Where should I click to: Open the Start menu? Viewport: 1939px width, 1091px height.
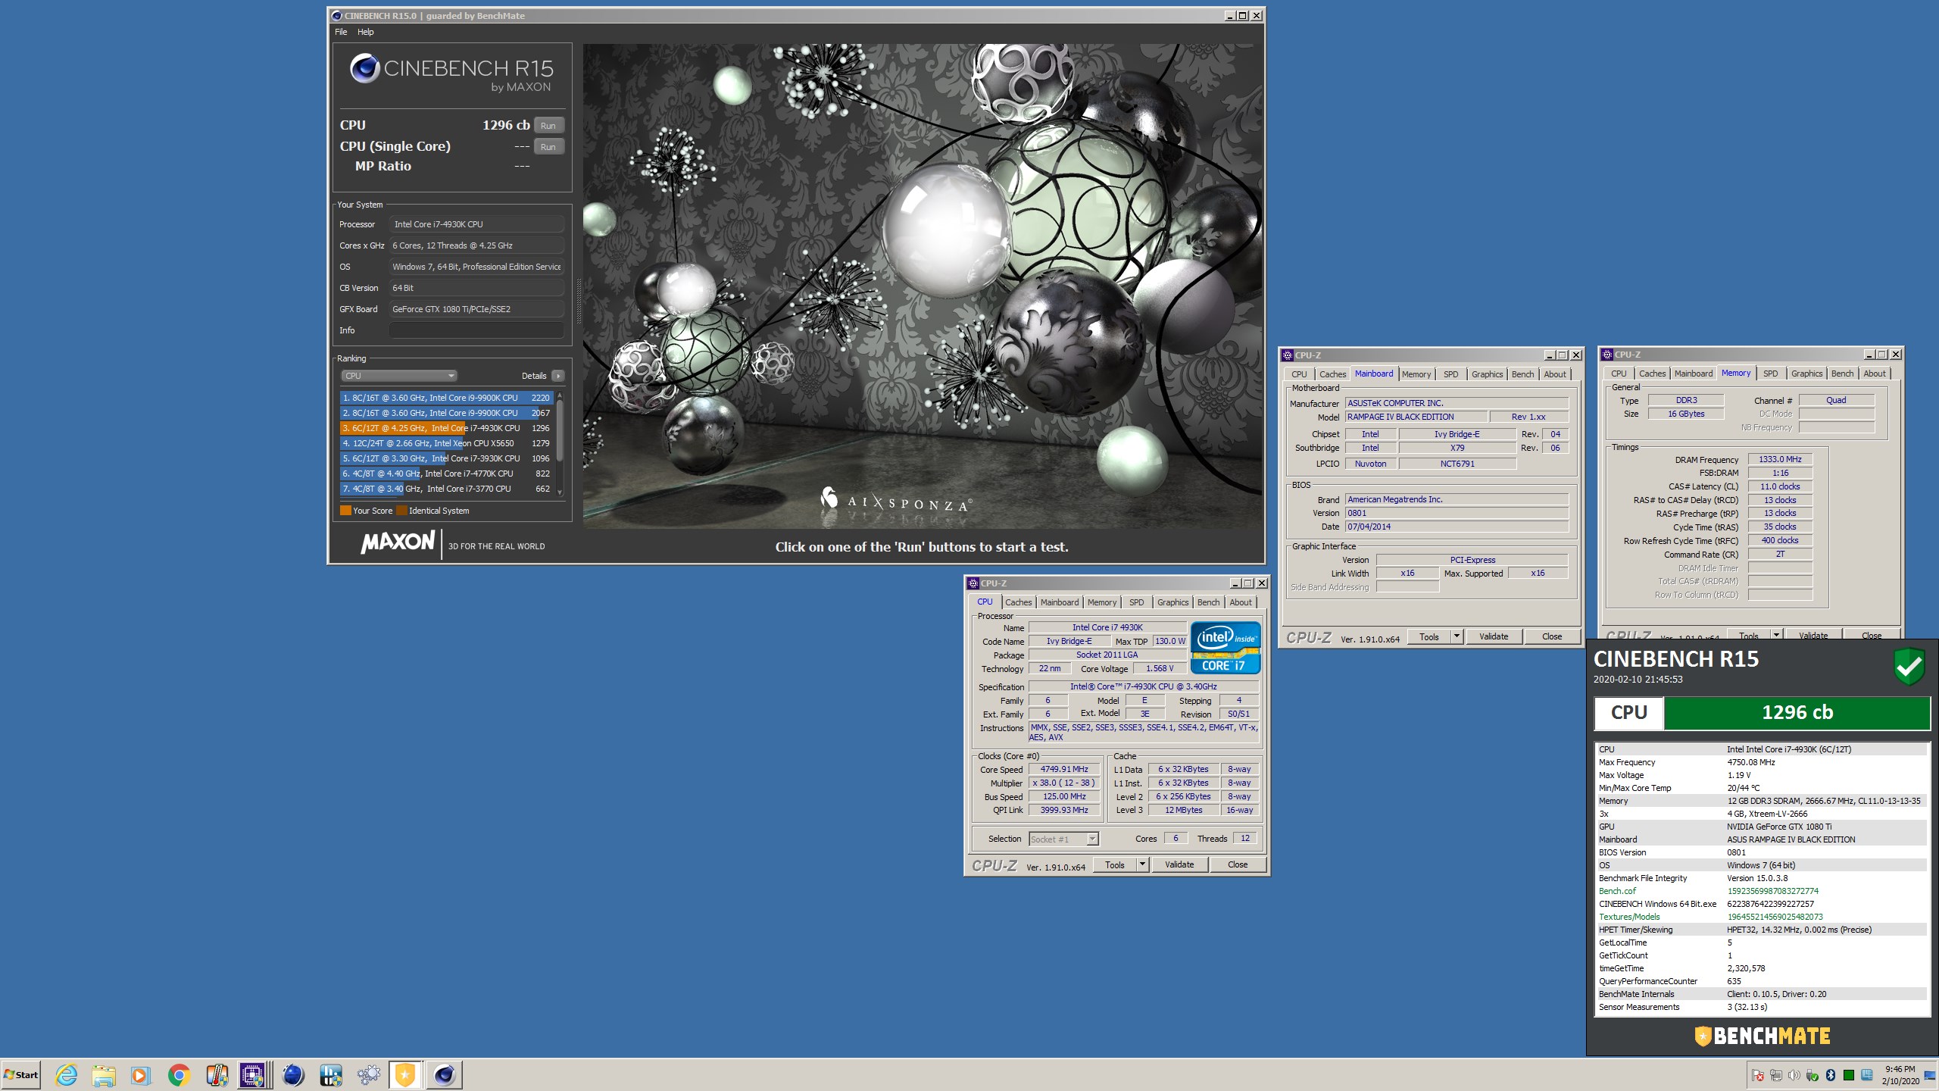coord(21,1074)
